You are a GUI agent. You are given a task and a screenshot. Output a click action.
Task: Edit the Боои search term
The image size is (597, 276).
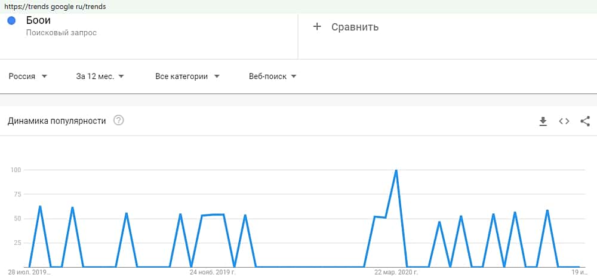point(38,20)
